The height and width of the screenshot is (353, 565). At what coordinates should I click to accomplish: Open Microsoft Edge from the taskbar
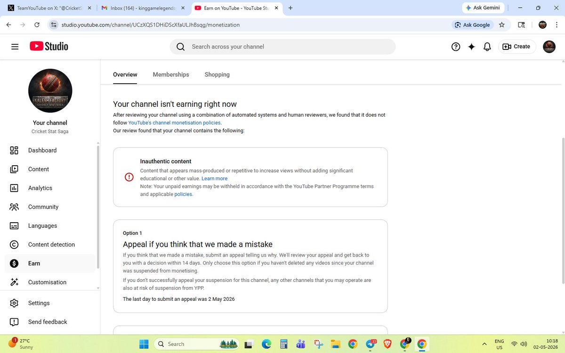266,344
